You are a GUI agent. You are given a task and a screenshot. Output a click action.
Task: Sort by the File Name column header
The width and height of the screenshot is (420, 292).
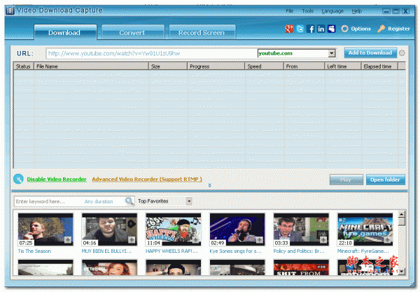(91, 66)
